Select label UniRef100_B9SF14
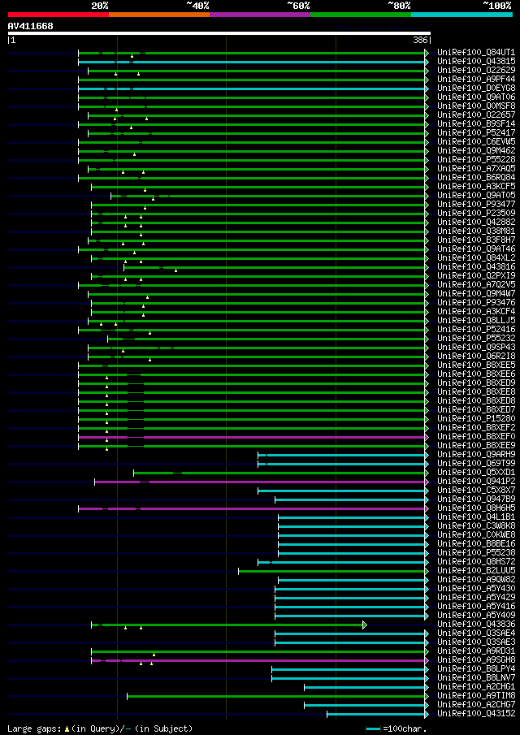 click(476, 123)
